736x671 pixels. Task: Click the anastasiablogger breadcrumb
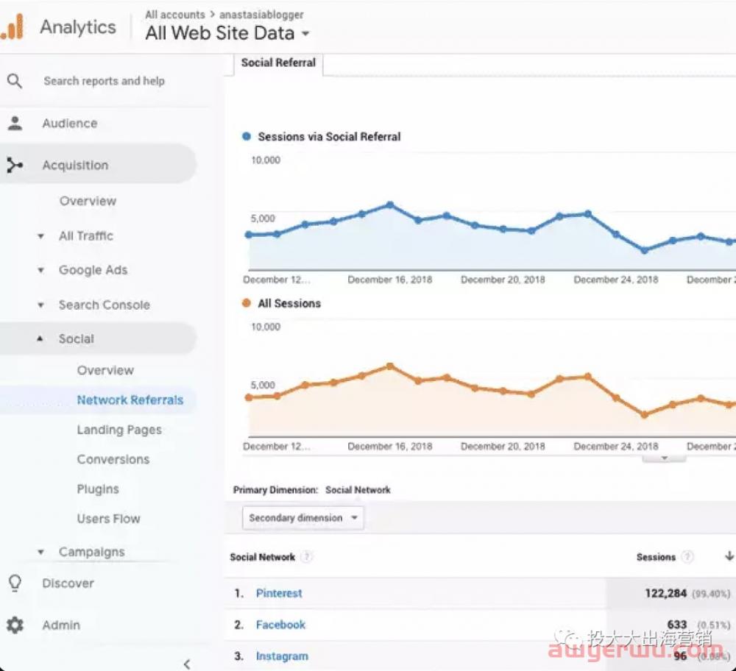pyautogui.click(x=261, y=15)
